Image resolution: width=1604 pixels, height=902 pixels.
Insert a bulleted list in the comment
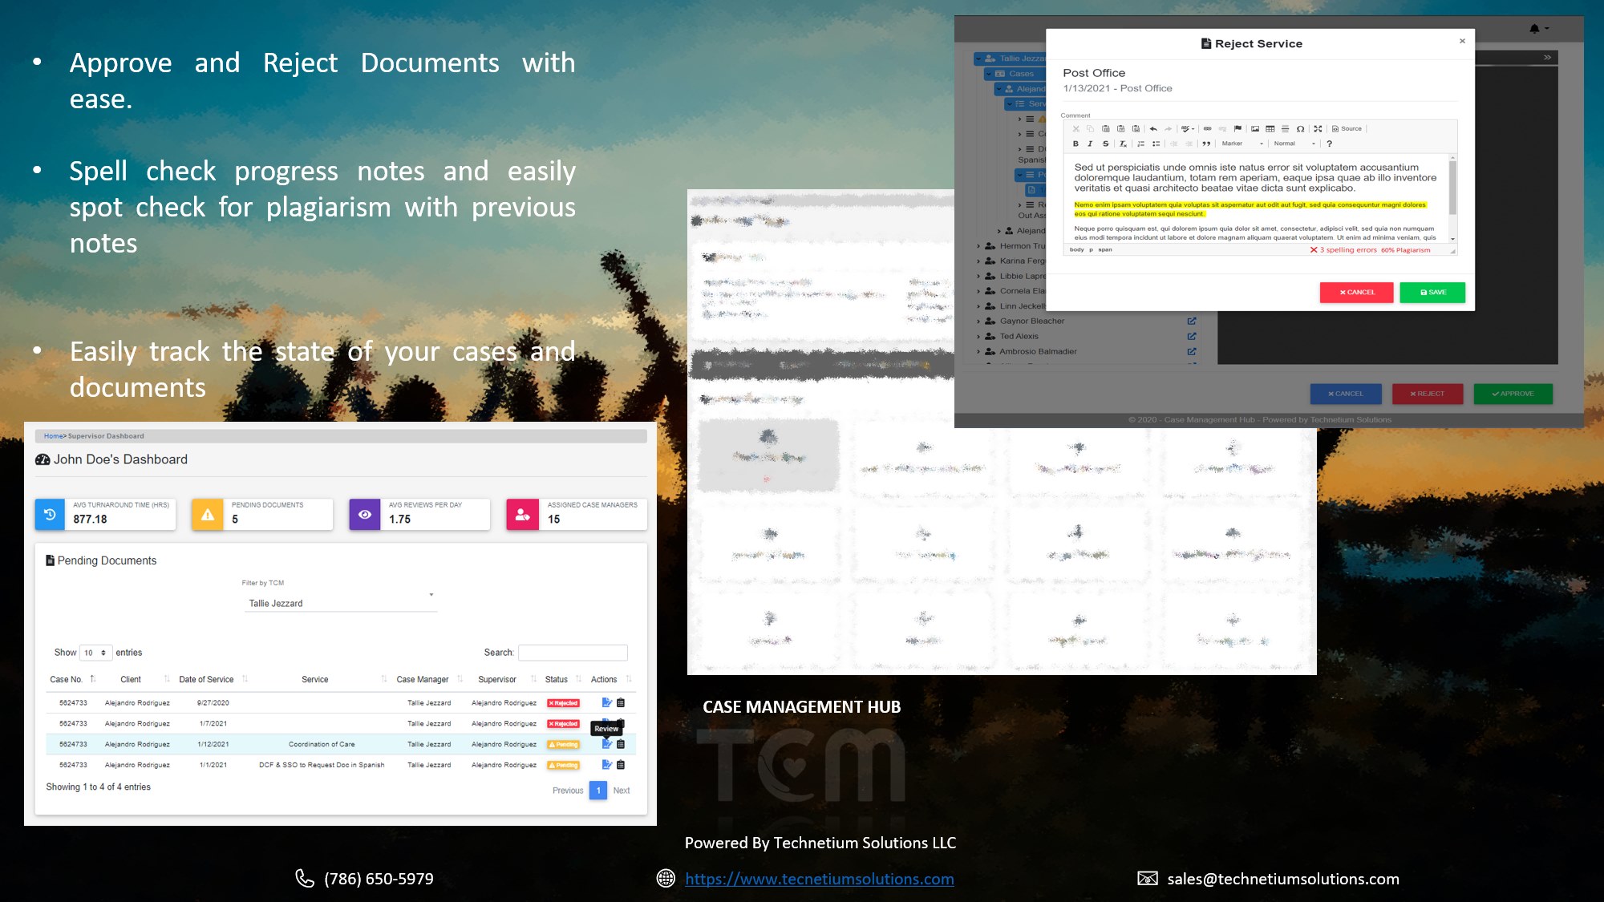click(x=1156, y=144)
